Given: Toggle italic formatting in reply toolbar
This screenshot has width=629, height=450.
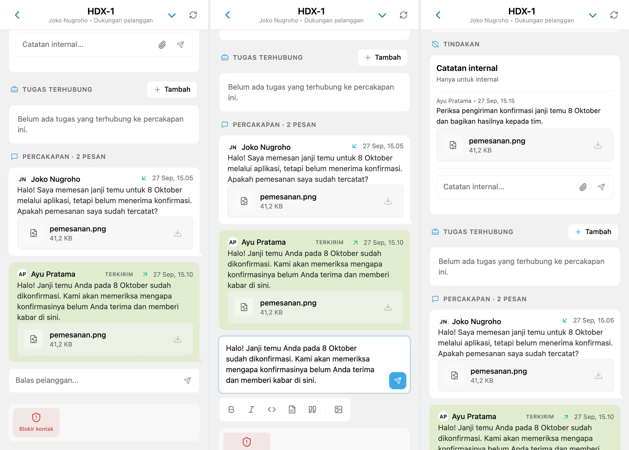Looking at the screenshot, I should tap(251, 410).
